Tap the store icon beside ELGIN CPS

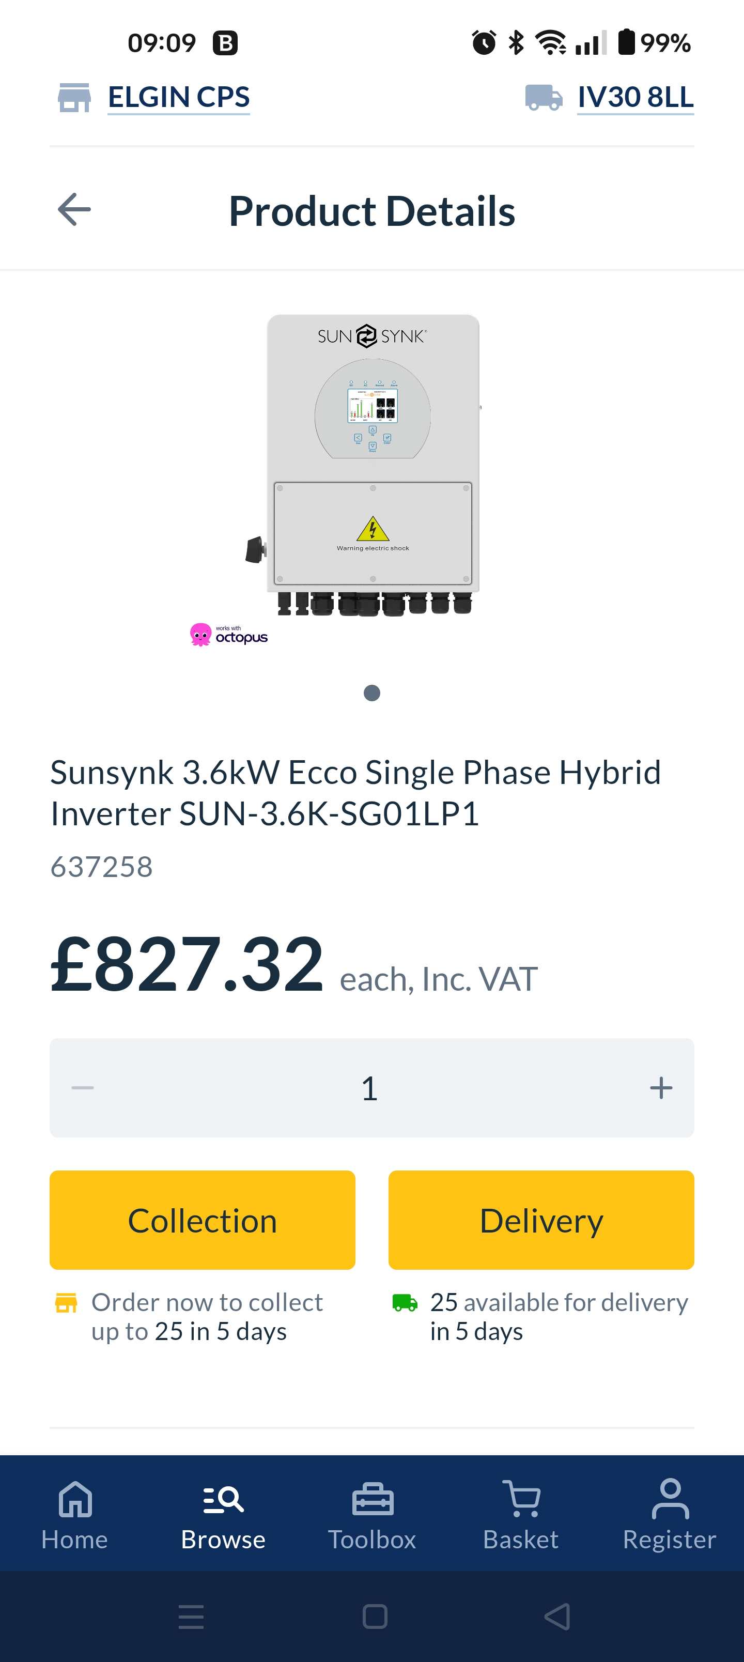(74, 98)
